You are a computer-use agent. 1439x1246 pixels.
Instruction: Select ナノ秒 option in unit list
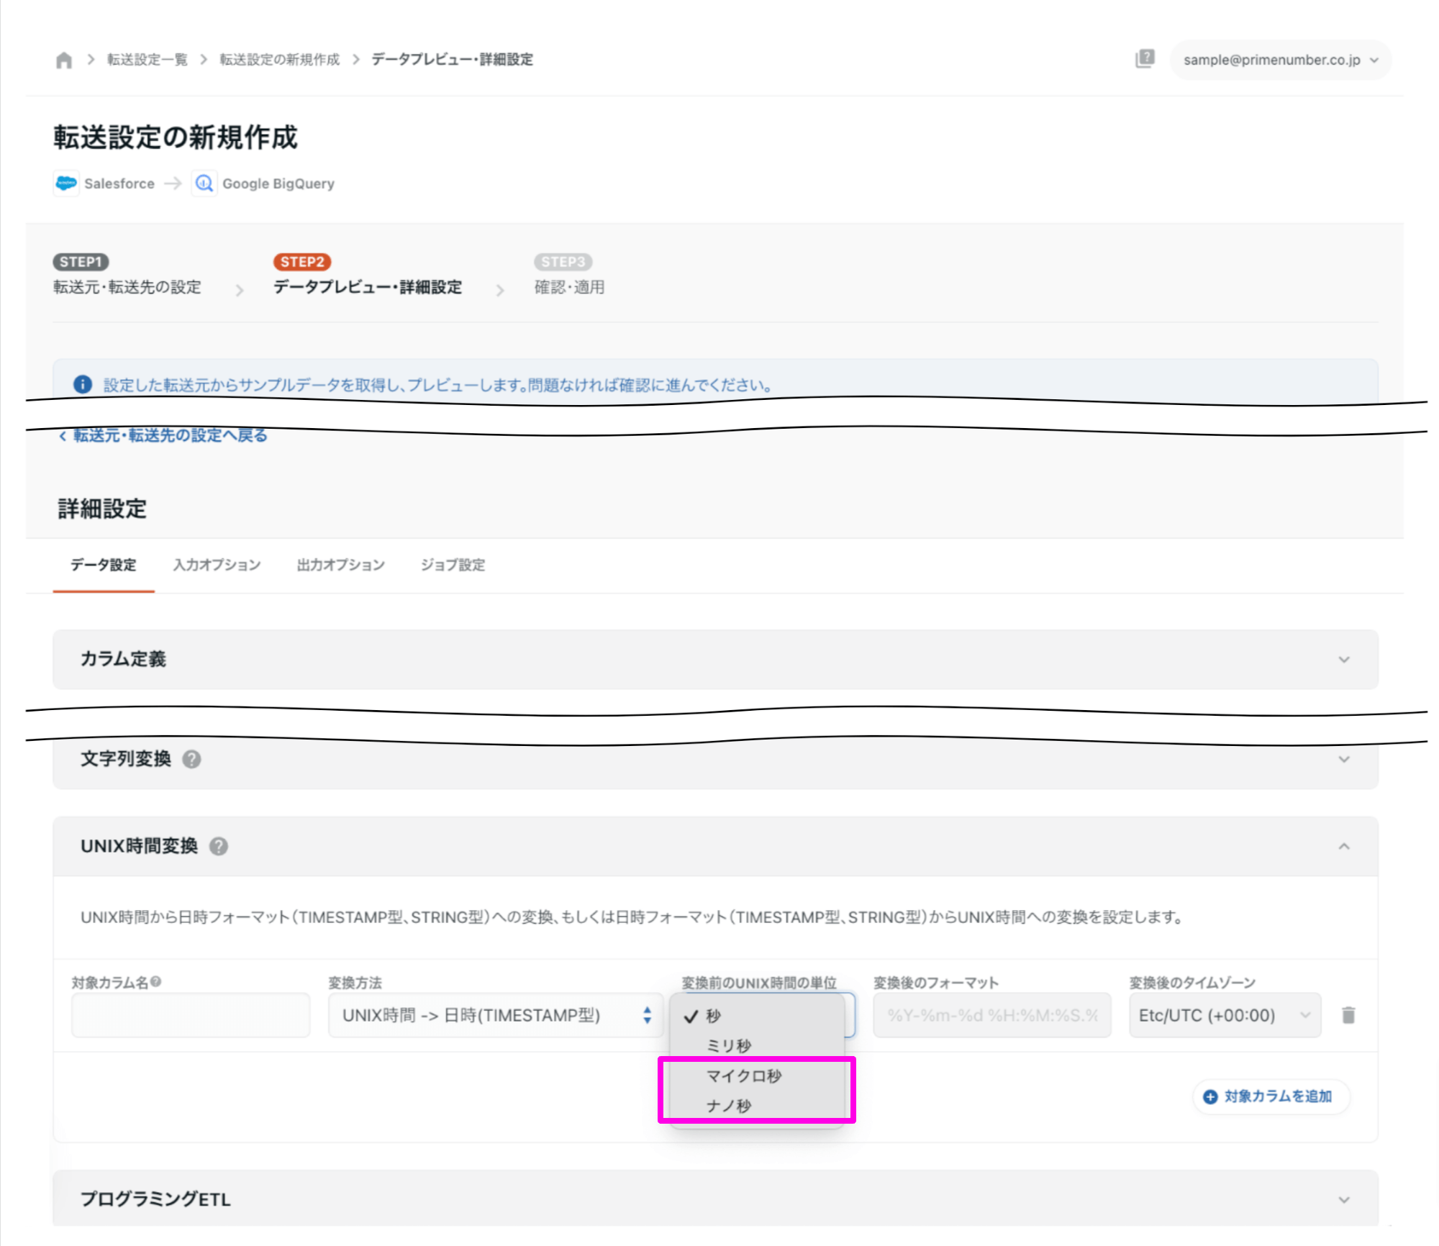[757, 1106]
